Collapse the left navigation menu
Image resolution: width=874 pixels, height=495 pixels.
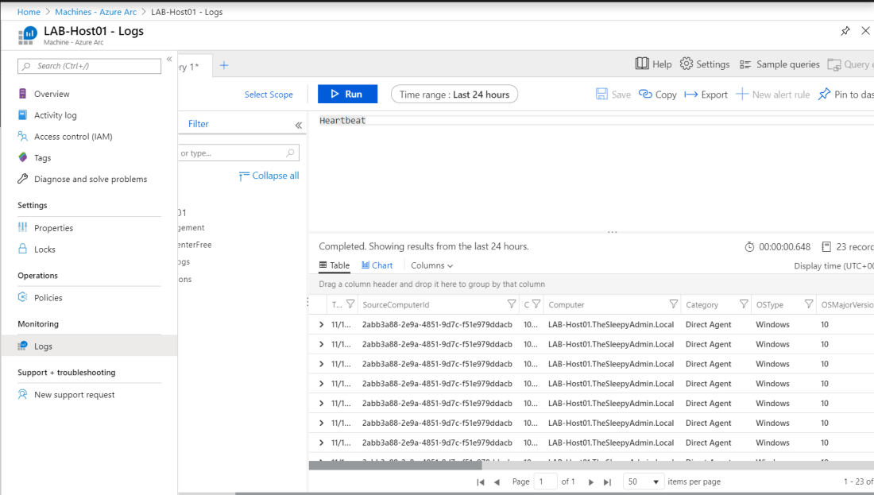pyautogui.click(x=169, y=60)
